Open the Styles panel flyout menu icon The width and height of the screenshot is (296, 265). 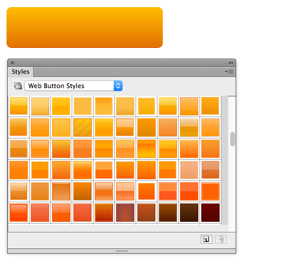229,72
